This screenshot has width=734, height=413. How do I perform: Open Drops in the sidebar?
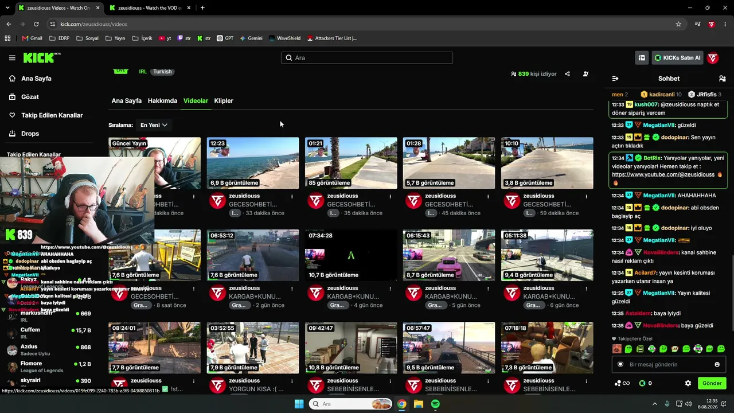30,134
